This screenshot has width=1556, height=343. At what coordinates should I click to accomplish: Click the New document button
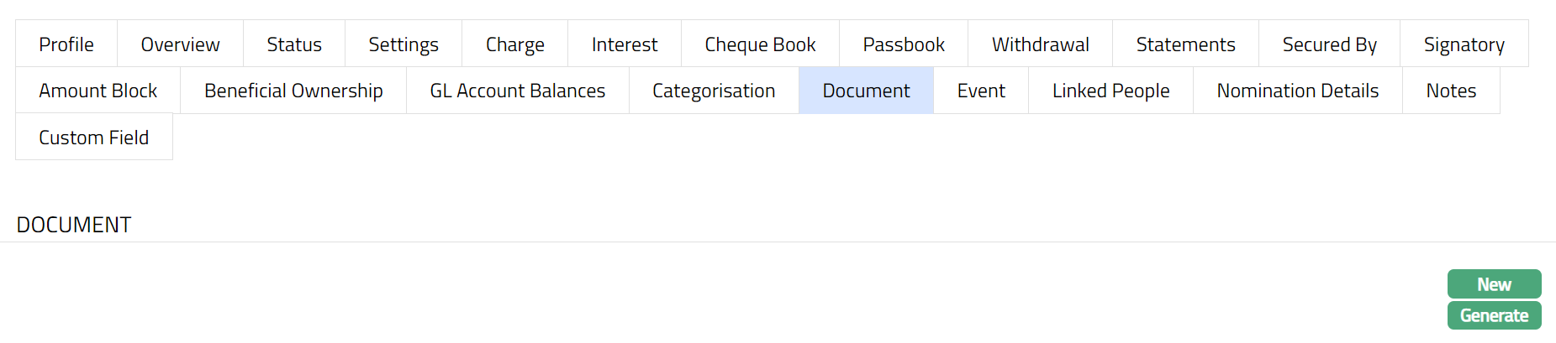point(1494,284)
